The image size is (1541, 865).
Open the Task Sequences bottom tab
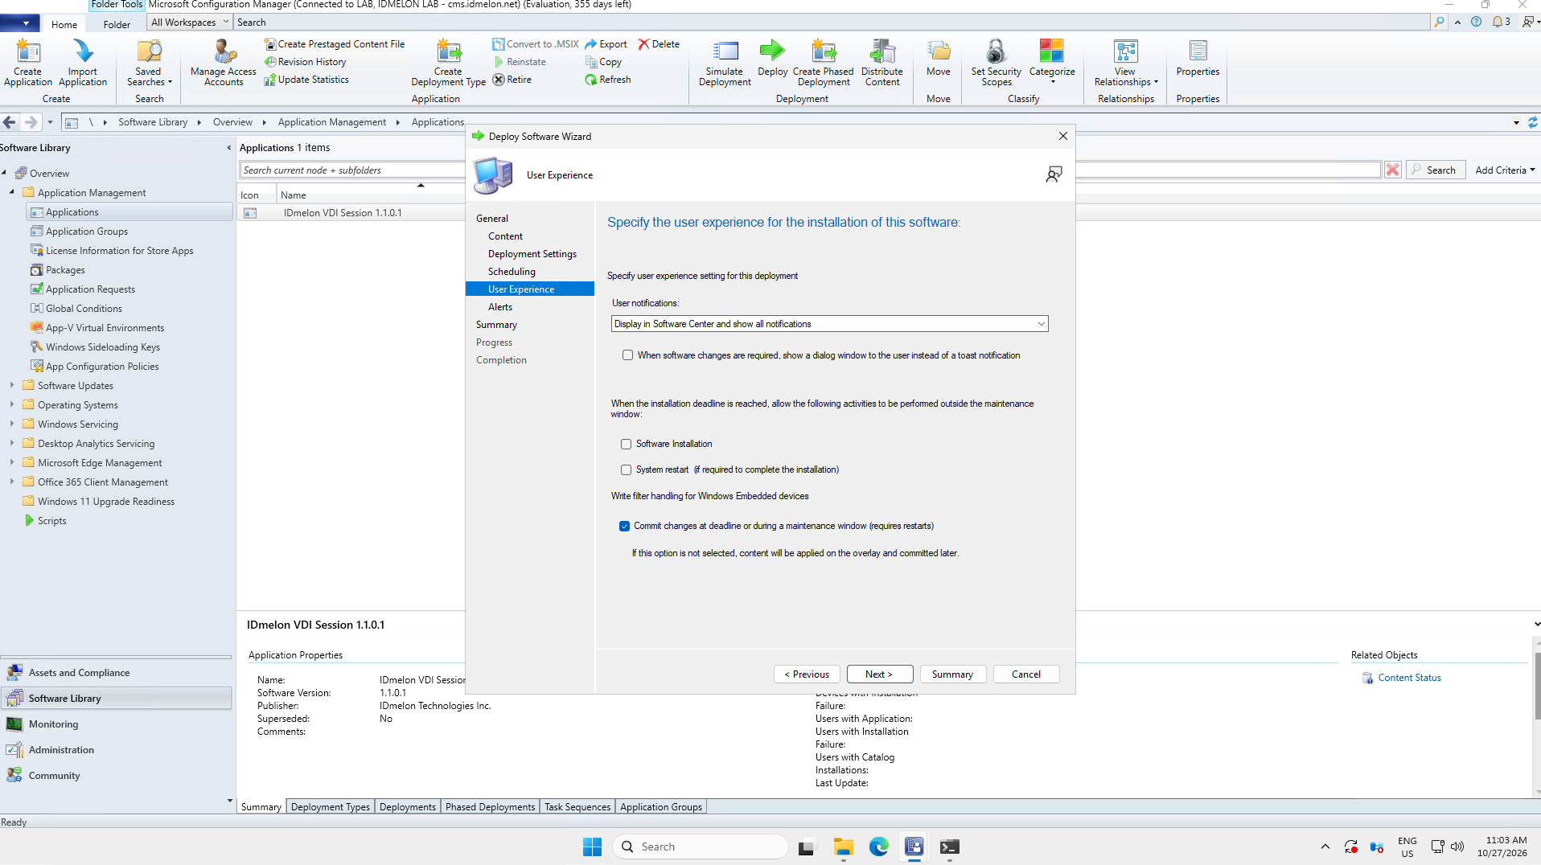(x=577, y=807)
